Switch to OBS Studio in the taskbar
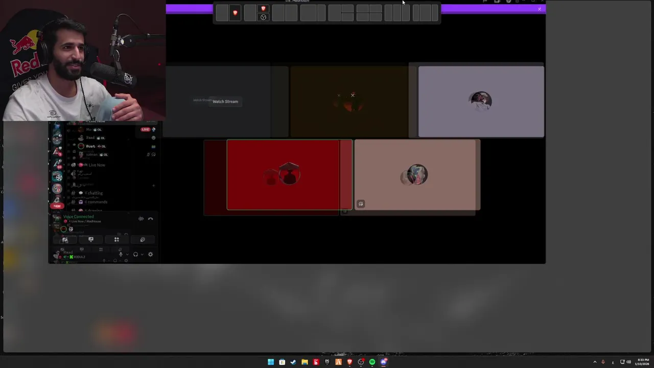This screenshot has height=368, width=654. 361,362
